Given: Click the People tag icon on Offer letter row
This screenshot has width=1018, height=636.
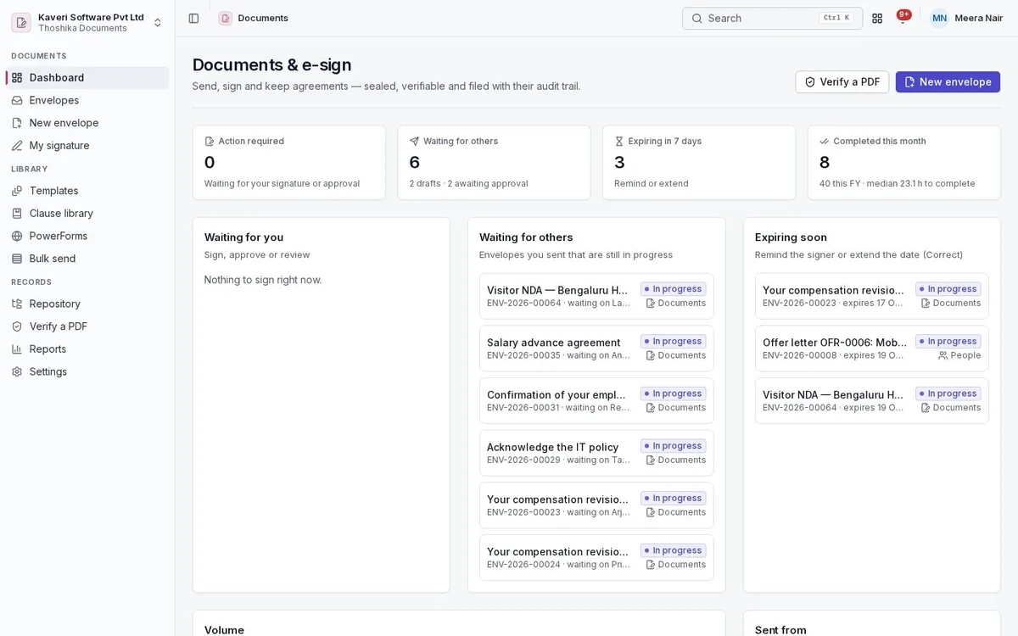Looking at the screenshot, I should 943,356.
